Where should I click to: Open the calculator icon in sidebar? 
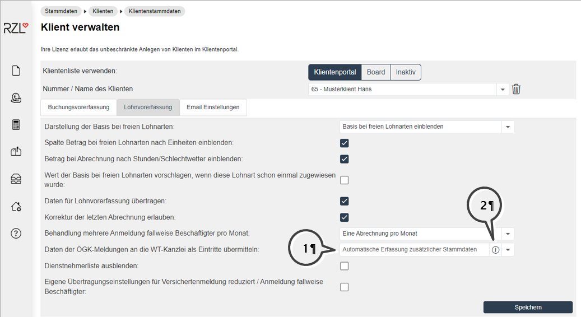tap(16, 124)
